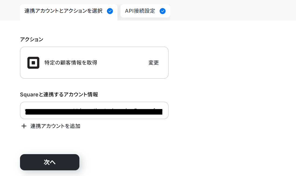Select the action card containing the Square logo
This screenshot has height=176, width=296.
pyautogui.click(x=94, y=63)
